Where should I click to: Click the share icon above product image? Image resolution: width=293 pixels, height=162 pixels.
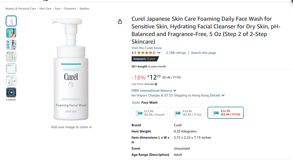click(120, 22)
